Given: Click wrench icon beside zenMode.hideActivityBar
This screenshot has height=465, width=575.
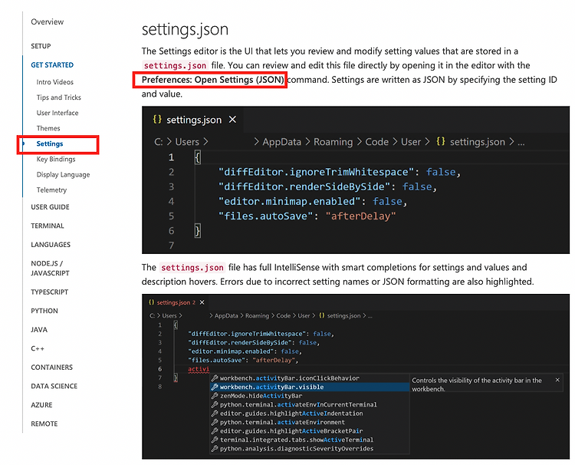Looking at the screenshot, I should (x=215, y=396).
